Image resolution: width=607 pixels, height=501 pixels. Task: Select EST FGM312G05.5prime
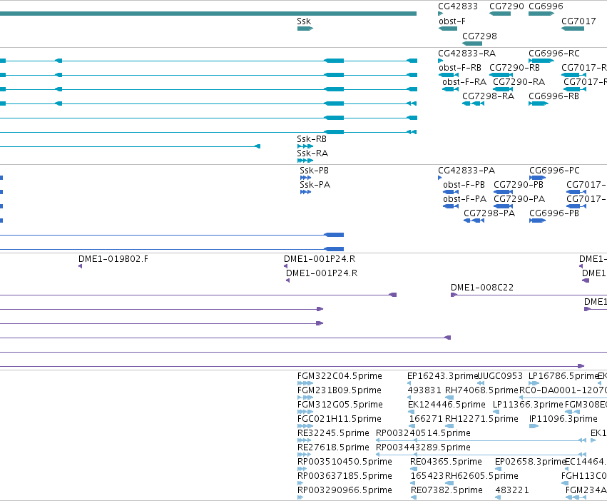(x=340, y=405)
